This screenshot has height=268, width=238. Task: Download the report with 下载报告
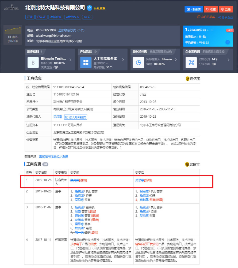click(194, 9)
